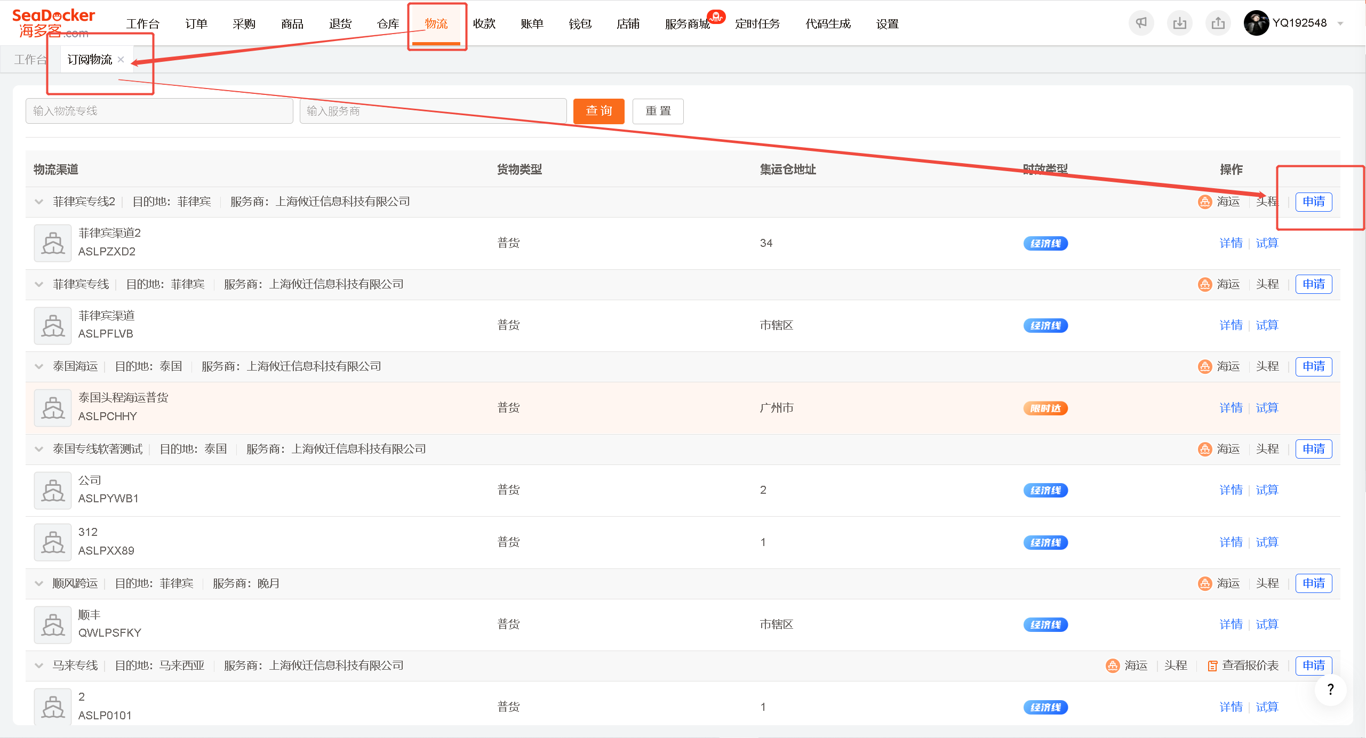Open the 仓库 menu

click(388, 23)
